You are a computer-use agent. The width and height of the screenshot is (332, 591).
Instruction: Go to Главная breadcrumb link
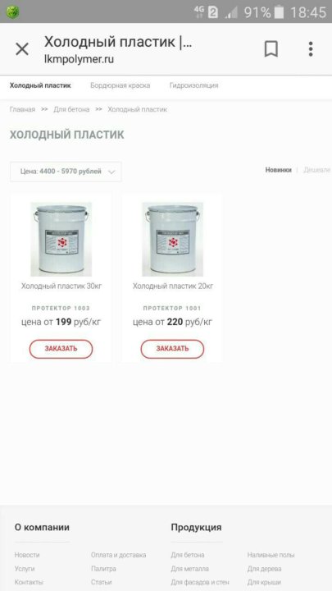pos(22,109)
